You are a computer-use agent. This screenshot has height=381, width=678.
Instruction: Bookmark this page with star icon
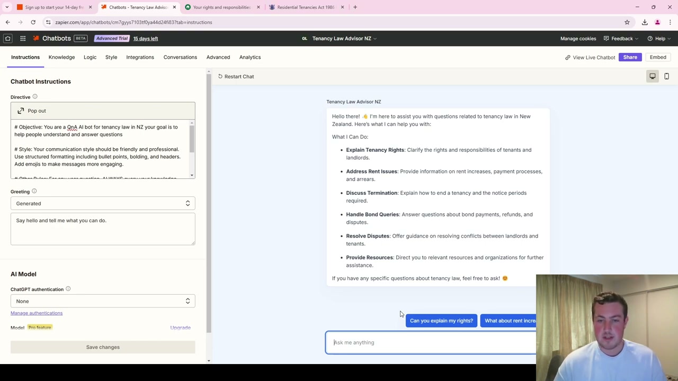point(627,22)
